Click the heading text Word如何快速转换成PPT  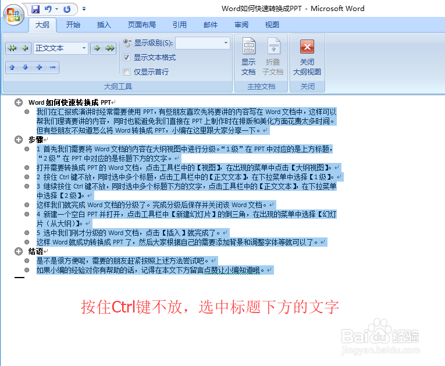pyautogui.click(x=70, y=102)
